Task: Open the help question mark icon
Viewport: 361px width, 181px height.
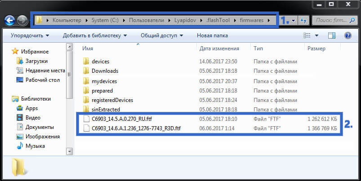Action: tap(348, 35)
